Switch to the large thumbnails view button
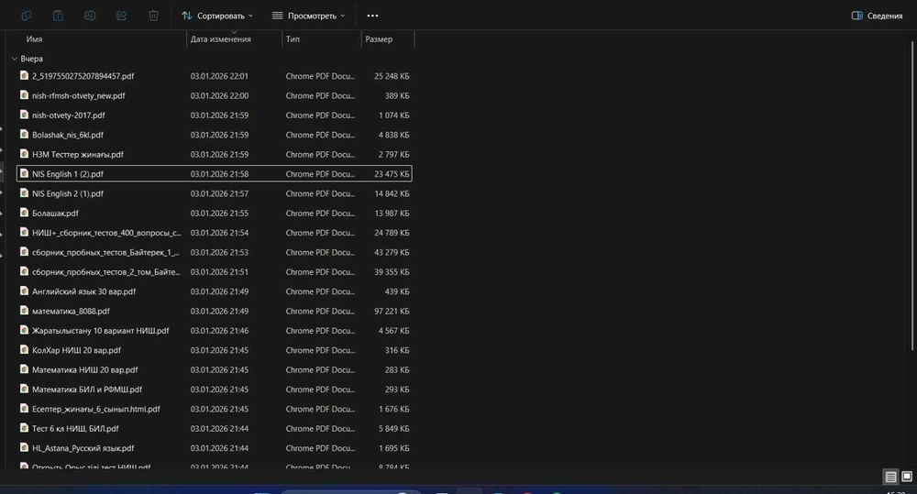This screenshot has width=917, height=494. pyautogui.click(x=907, y=477)
